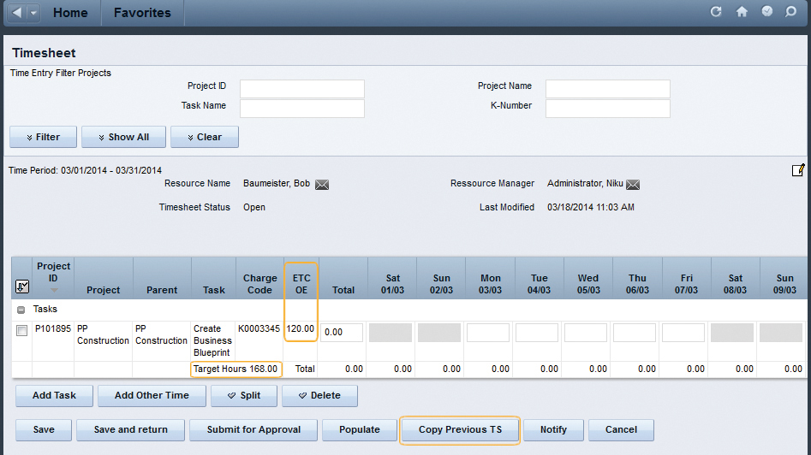This screenshot has width=811, height=455.
Task: Click the Back arrow navigation button
Action: point(17,13)
